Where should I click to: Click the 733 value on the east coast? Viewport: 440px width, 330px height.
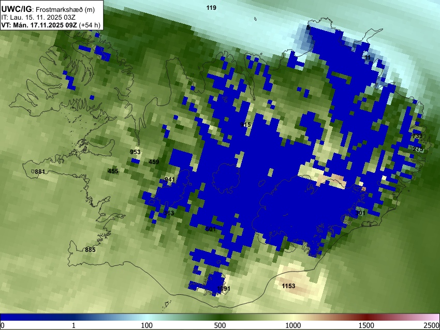pos(417,136)
